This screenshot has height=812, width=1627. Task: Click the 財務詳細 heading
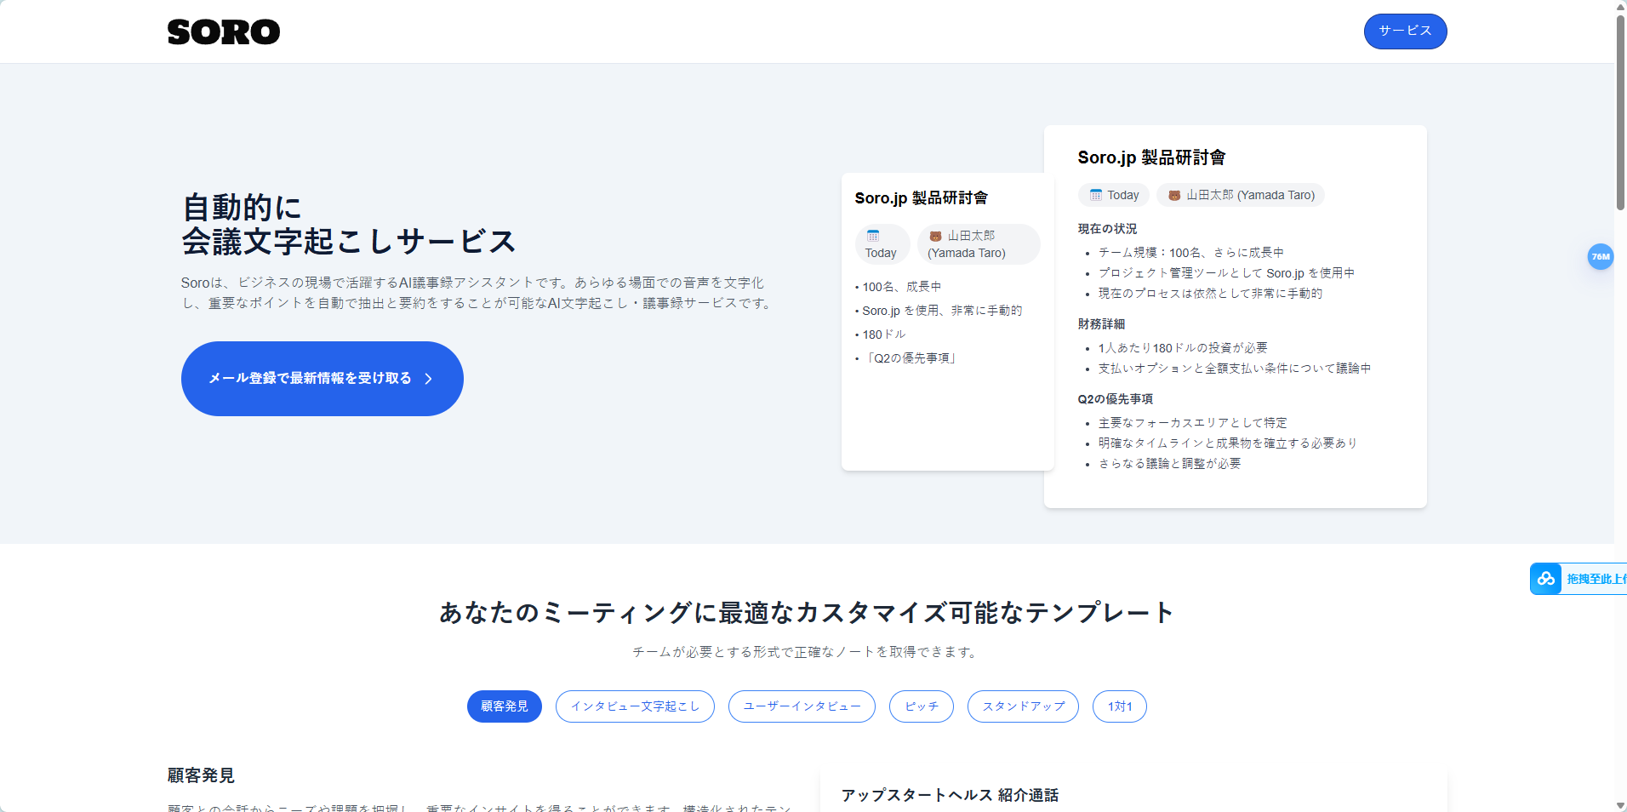(x=1101, y=324)
